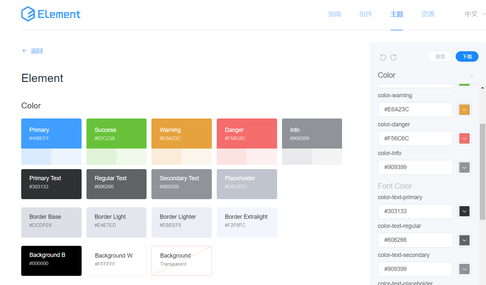The image size is (486, 285).
Task: Click the redo arrow icon
Action: [x=394, y=57]
